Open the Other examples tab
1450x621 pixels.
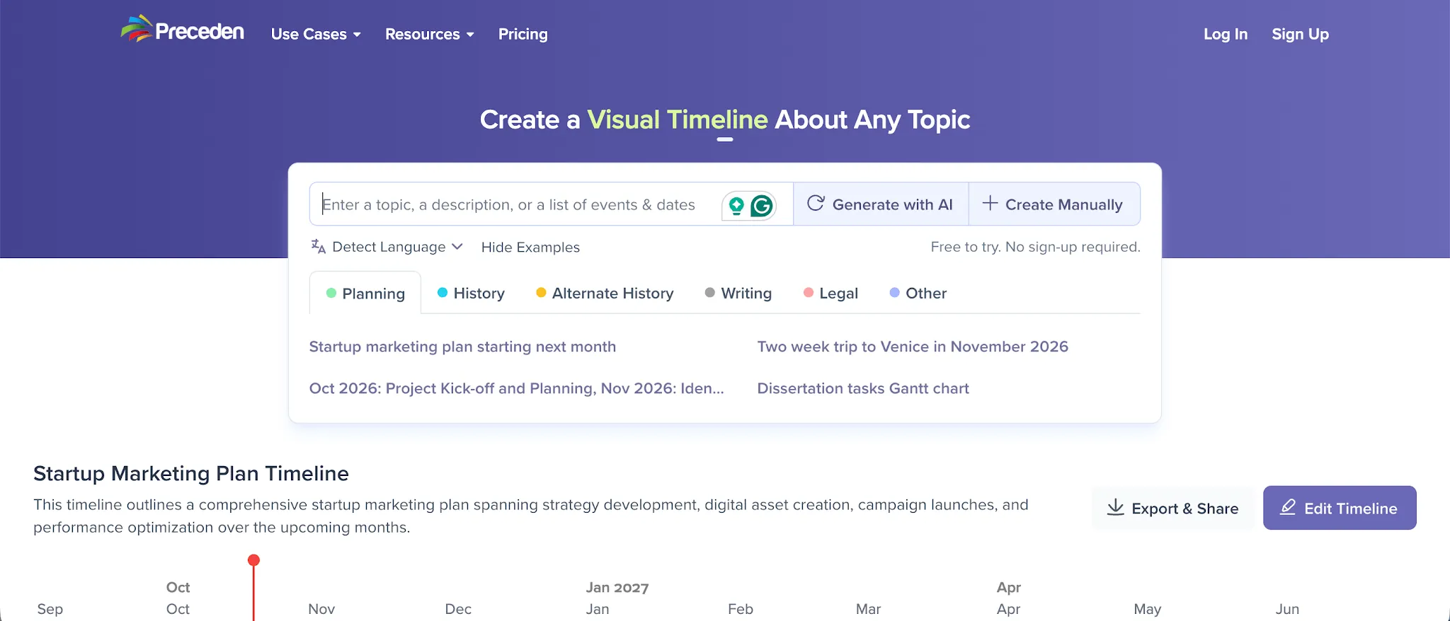918,293
